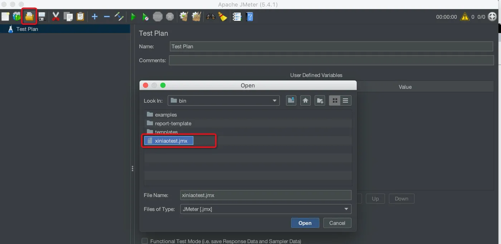
Task: Click the File Name text field
Action: coord(266,195)
